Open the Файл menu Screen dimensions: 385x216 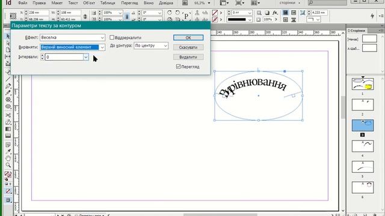pyautogui.click(x=23, y=3)
